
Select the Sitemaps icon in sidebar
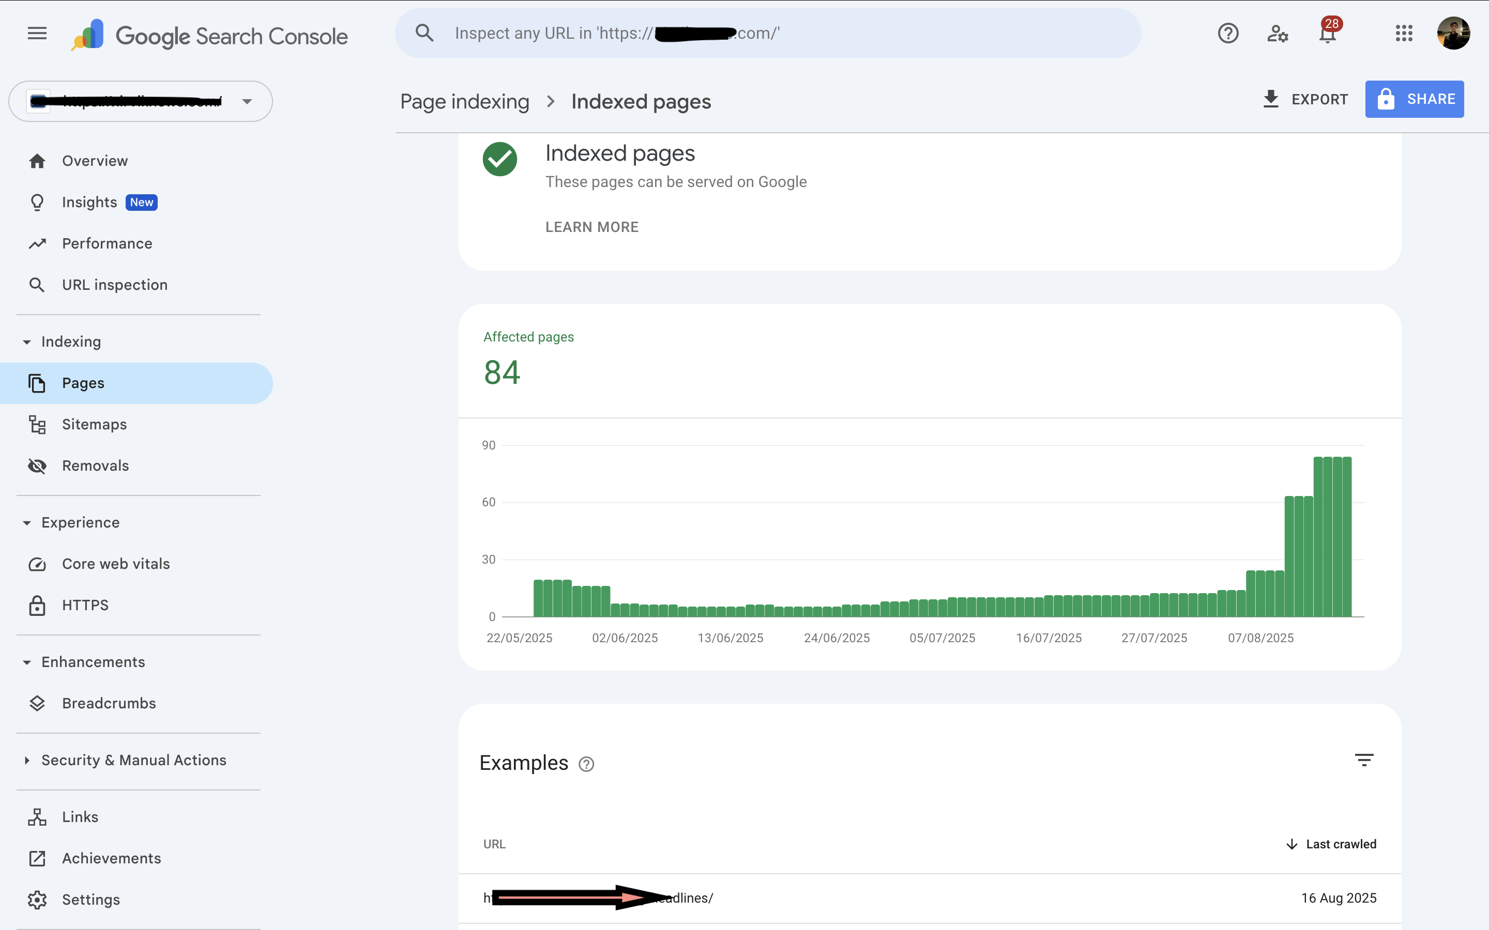(x=38, y=424)
